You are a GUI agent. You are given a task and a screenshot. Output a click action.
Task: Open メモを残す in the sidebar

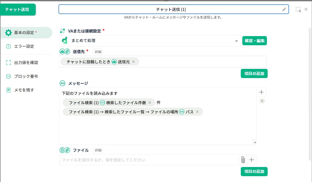pyautogui.click(x=24, y=90)
